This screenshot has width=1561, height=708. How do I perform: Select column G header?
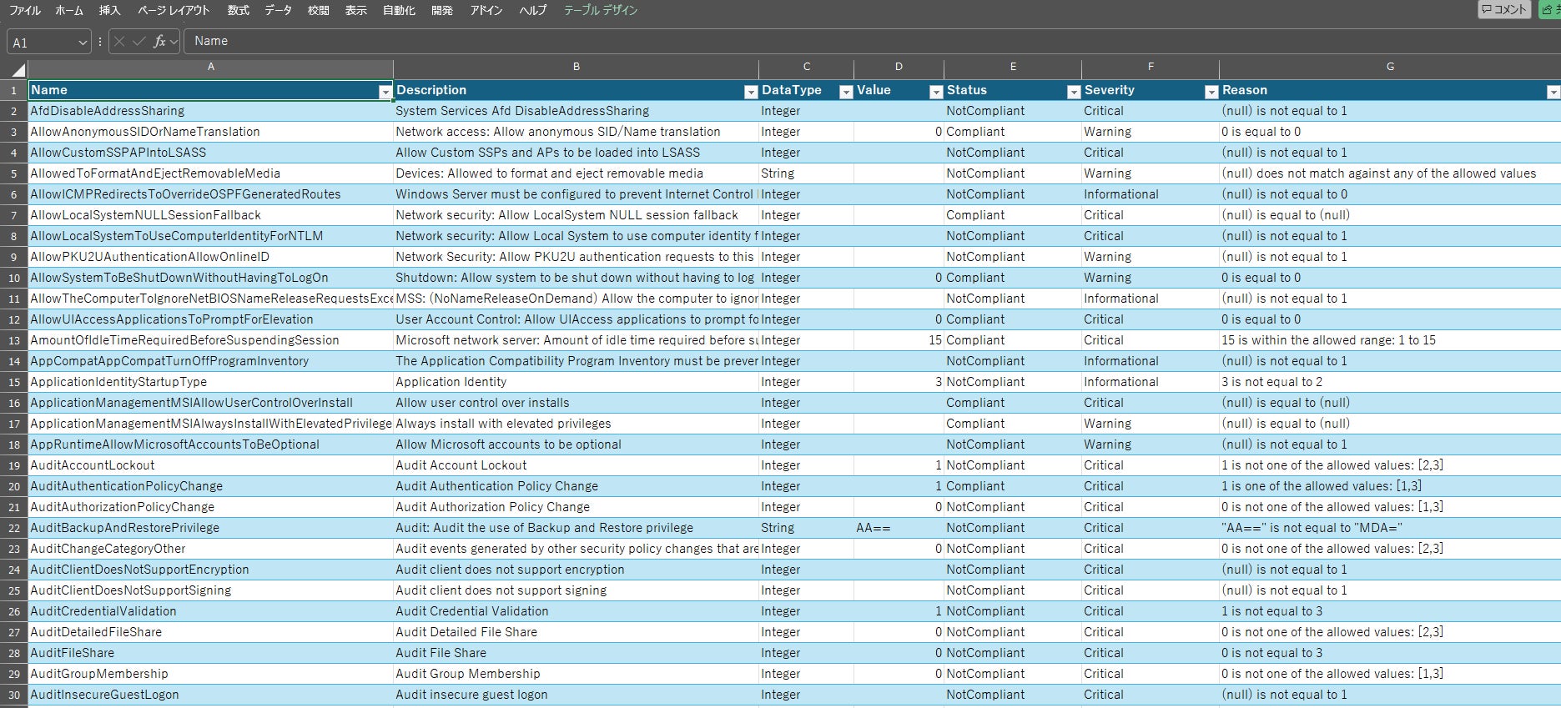(1389, 67)
